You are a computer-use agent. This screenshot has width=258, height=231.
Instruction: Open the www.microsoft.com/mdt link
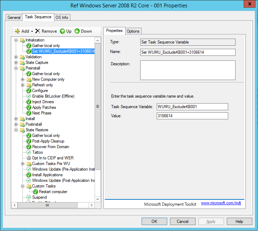click(221, 203)
